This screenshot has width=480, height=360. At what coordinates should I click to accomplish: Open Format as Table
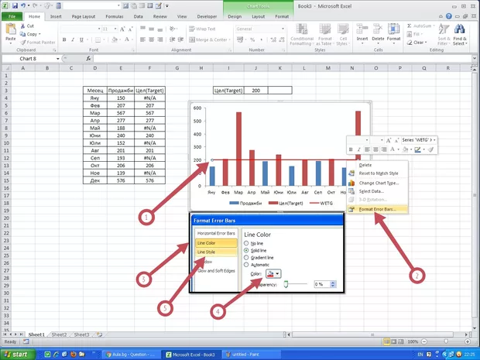325,35
